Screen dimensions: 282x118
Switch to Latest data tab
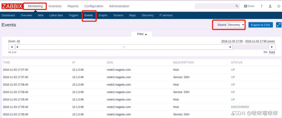56,15
